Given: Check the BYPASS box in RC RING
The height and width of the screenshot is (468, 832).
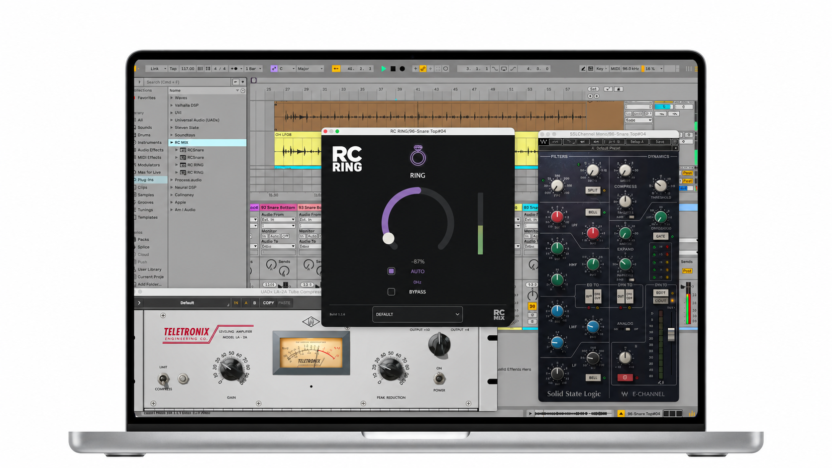Looking at the screenshot, I should pyautogui.click(x=391, y=292).
